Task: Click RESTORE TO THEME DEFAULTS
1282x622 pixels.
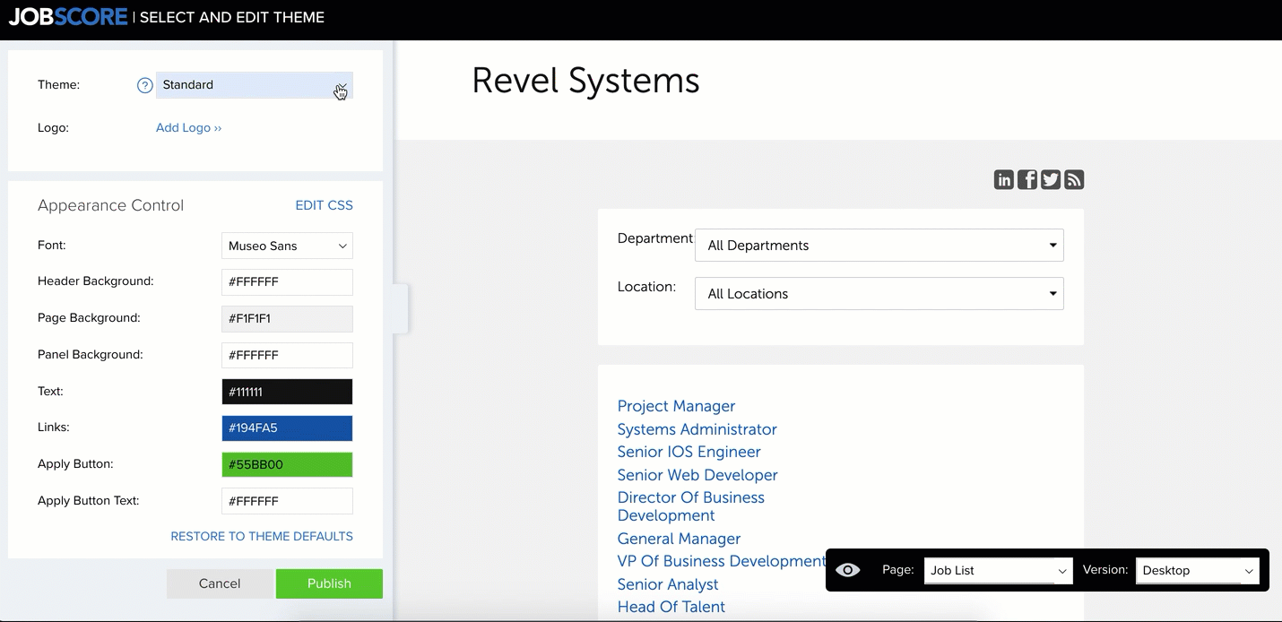Action: (262, 537)
